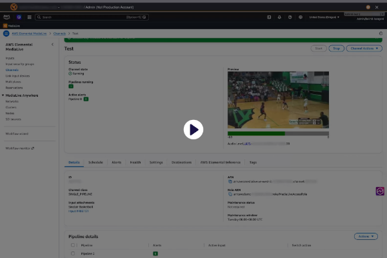Open the AWS logo home link
The image size is (387, 258).
6,17
